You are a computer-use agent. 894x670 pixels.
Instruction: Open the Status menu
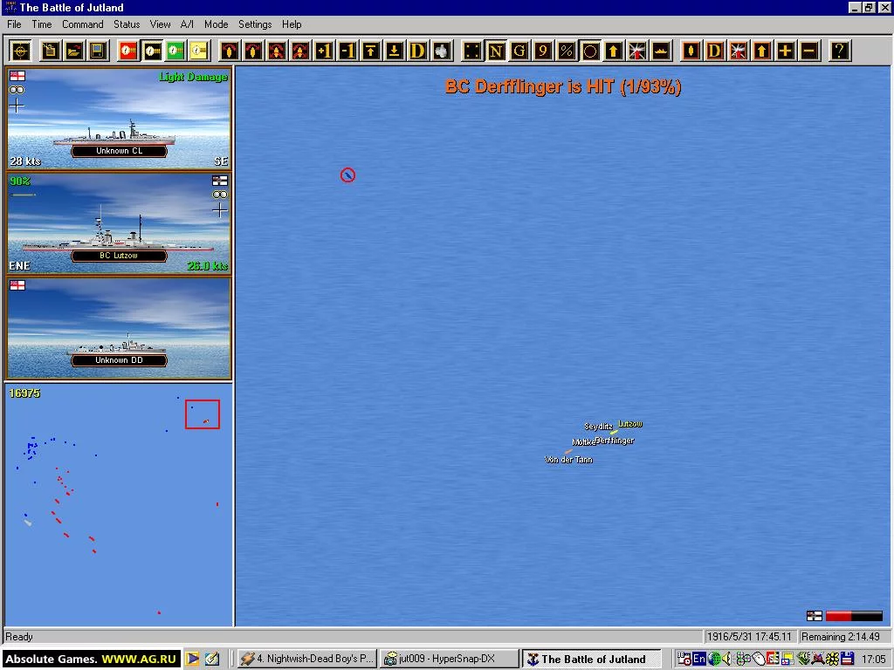tap(127, 24)
